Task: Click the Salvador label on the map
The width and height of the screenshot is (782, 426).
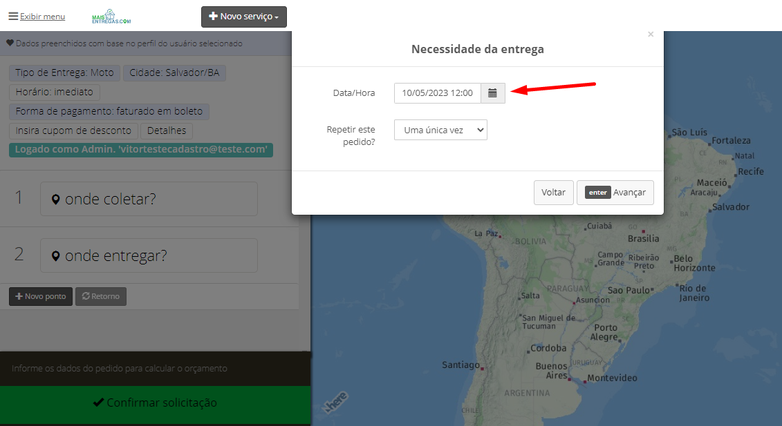Action: click(731, 206)
